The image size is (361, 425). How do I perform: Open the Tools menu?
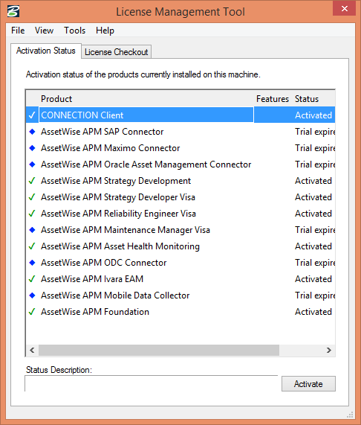click(74, 31)
